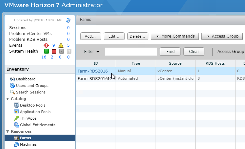Open ThinApps in Catalog
Image resolution: width=245 pixels, height=149 pixels.
click(28, 119)
